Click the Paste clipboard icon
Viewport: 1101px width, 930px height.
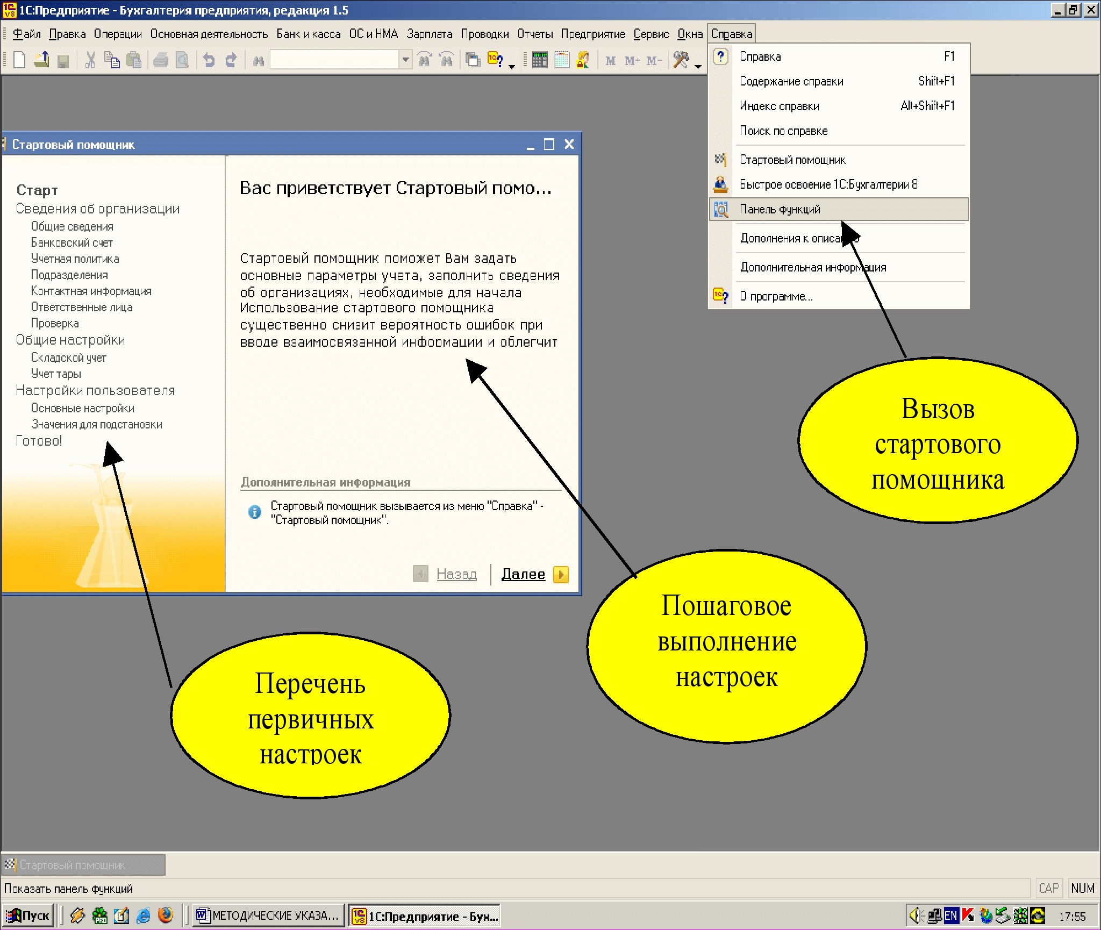[x=133, y=60]
